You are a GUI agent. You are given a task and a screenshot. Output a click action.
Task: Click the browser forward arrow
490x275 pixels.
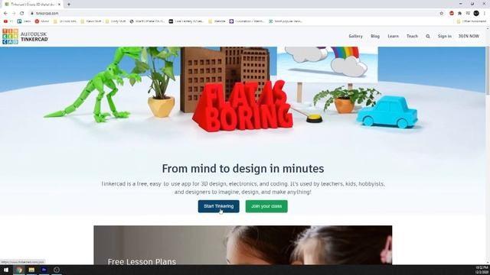(14, 13)
